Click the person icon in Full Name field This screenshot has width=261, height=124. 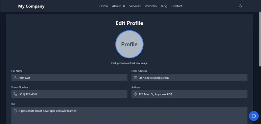pyautogui.click(x=15, y=78)
